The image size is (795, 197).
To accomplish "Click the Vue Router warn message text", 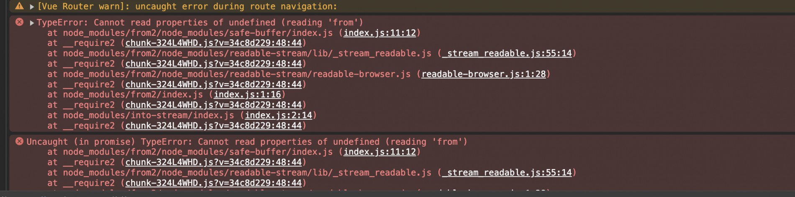I will point(187,7).
